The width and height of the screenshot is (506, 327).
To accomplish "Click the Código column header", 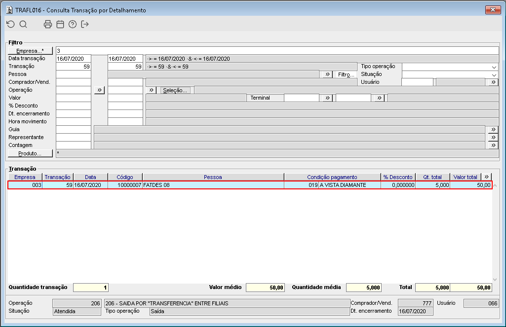I will [x=125, y=177].
